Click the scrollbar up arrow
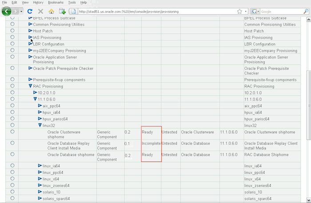The width and height of the screenshot is (311, 203). [309, 19]
